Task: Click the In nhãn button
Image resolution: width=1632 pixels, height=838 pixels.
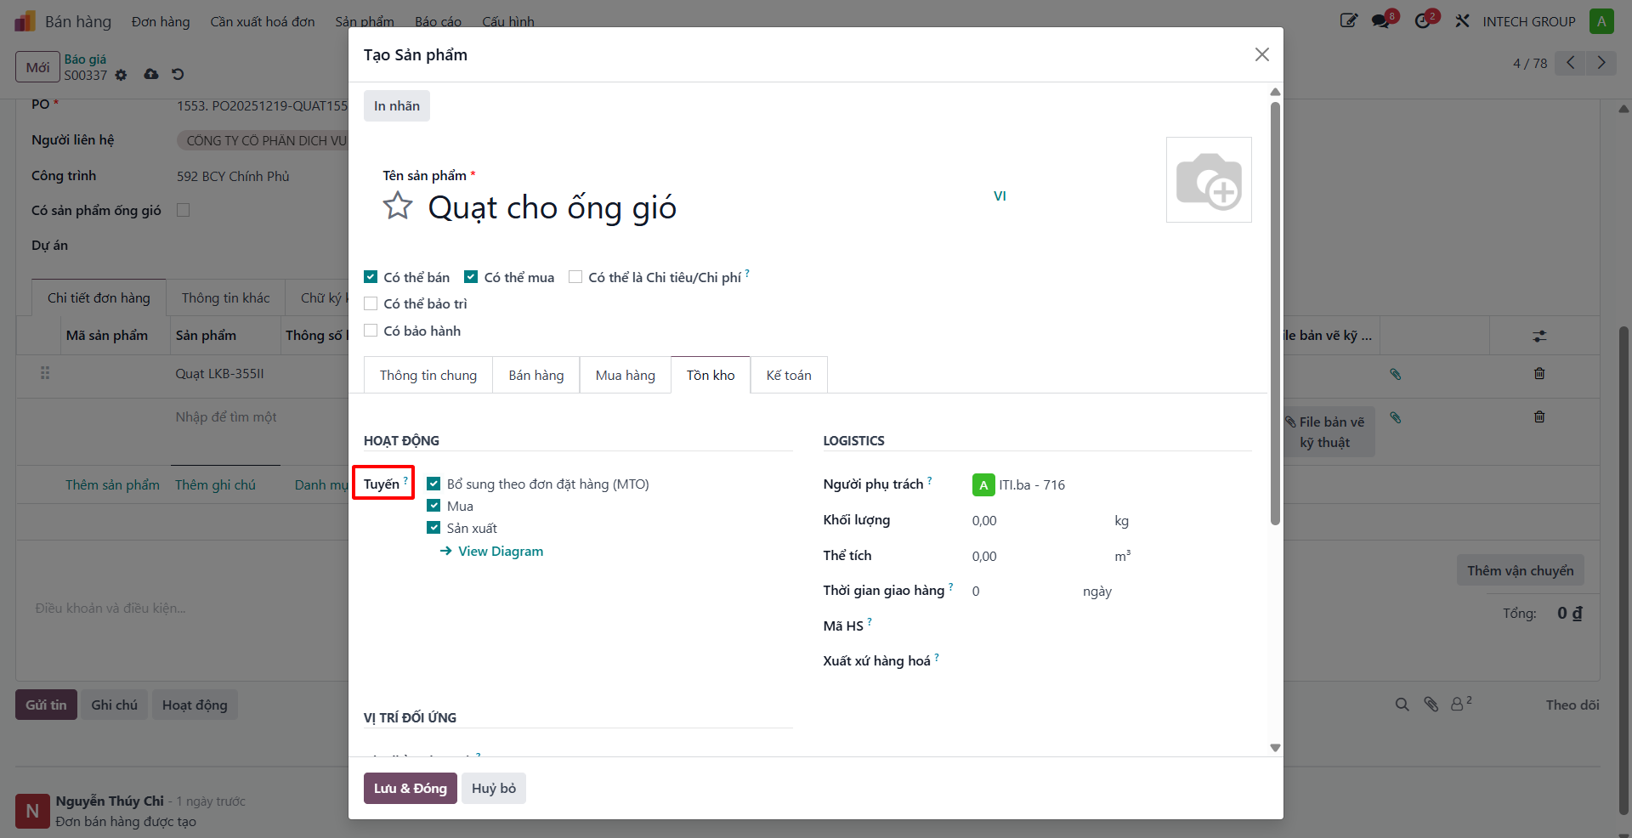Action: tap(397, 105)
